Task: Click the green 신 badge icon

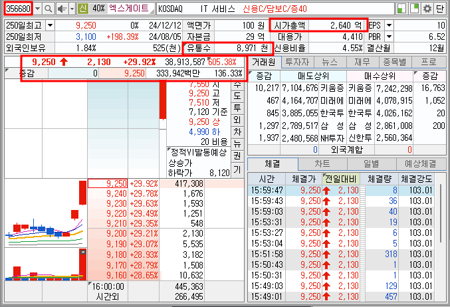Action: pyautogui.click(x=83, y=9)
